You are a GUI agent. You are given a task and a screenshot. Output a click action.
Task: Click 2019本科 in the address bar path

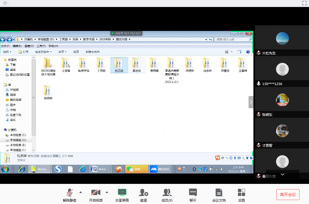coord(105,39)
